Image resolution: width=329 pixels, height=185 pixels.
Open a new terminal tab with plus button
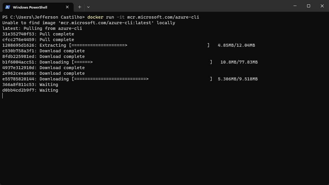80,7
